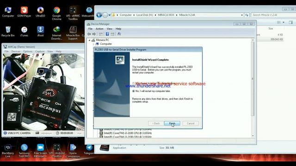Refresh the Explorer address bar location
This screenshot has height=166, width=296.
tap(247, 15)
